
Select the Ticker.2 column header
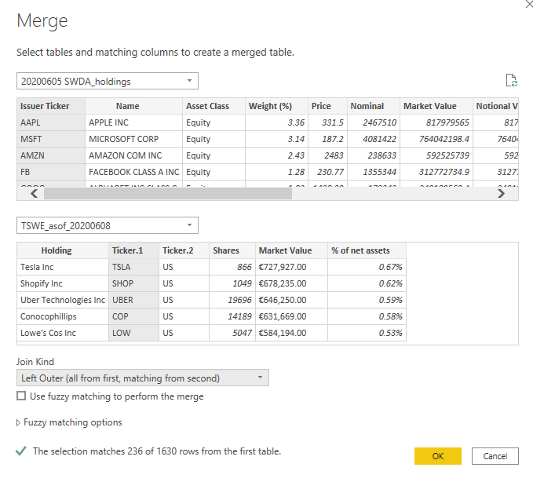(x=184, y=250)
